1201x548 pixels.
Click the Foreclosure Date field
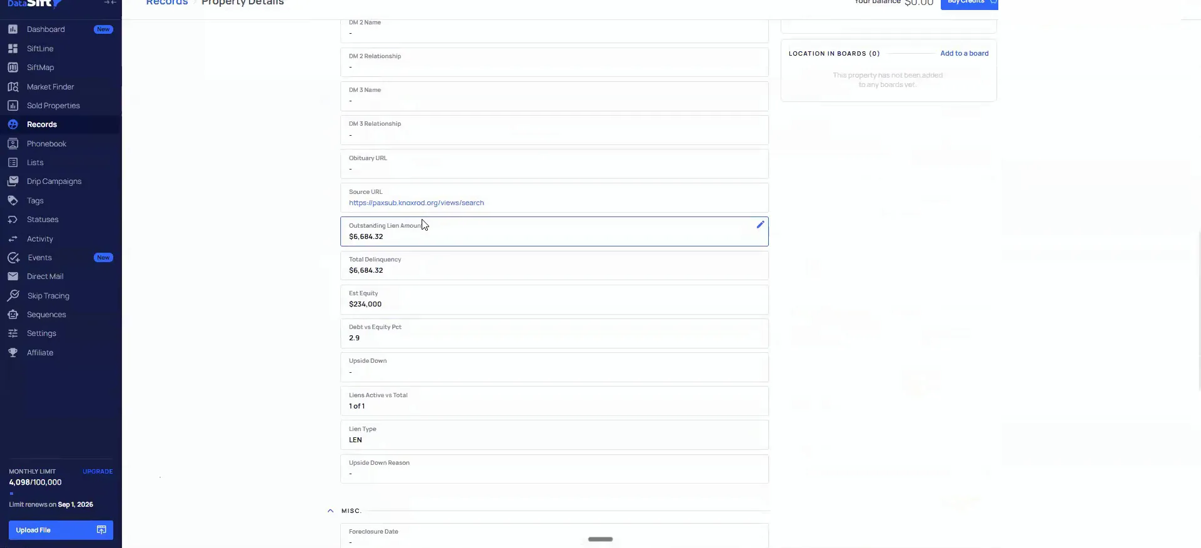pyautogui.click(x=554, y=537)
